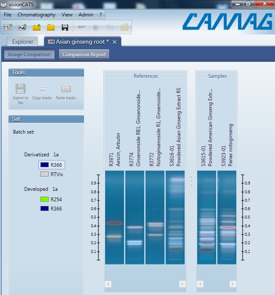Switch to the Explorer tab

tap(23, 42)
